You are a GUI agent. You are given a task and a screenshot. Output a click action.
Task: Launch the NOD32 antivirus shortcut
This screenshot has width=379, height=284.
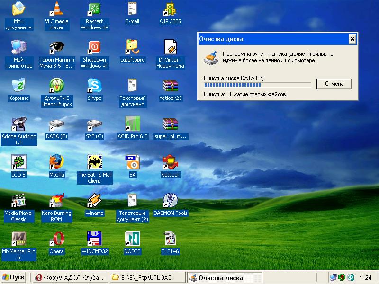[133, 239]
